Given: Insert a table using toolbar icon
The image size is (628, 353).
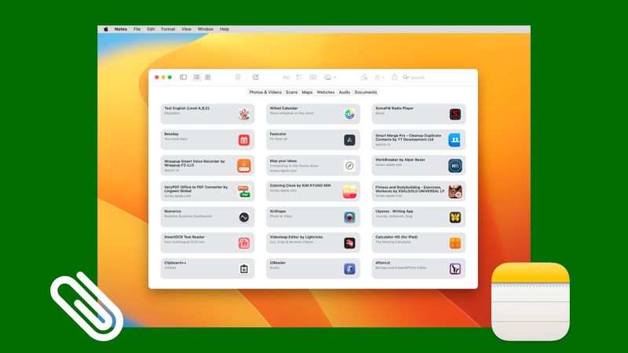Looking at the screenshot, I should click(312, 77).
